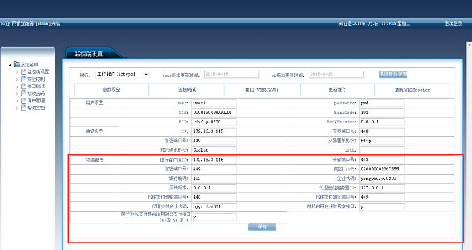This screenshot has height=250, width=472.
Task: Click the 银行编码 field containing 102
Action: point(214,179)
